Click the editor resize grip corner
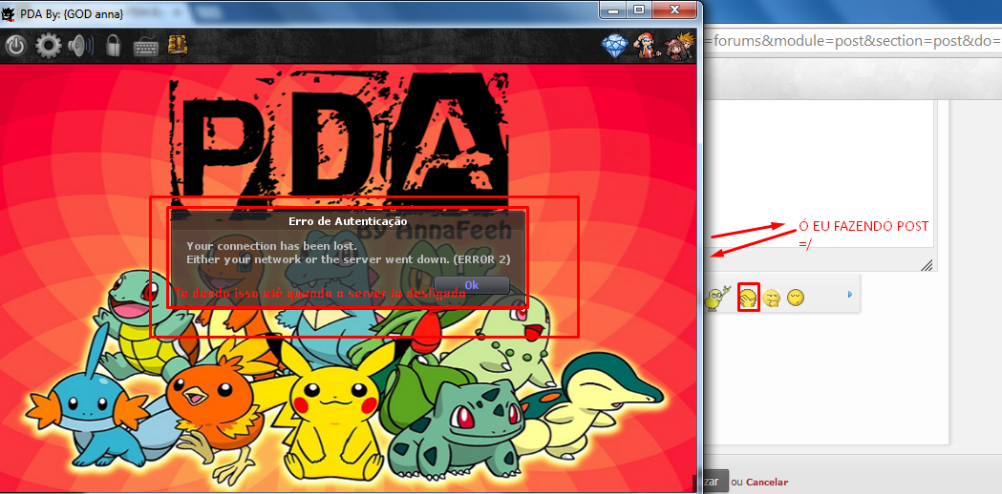The image size is (1002, 494). [927, 265]
